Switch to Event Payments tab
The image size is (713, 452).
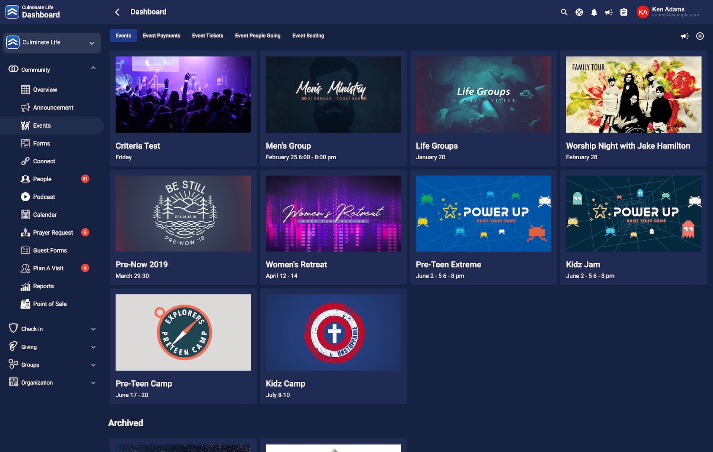point(162,35)
